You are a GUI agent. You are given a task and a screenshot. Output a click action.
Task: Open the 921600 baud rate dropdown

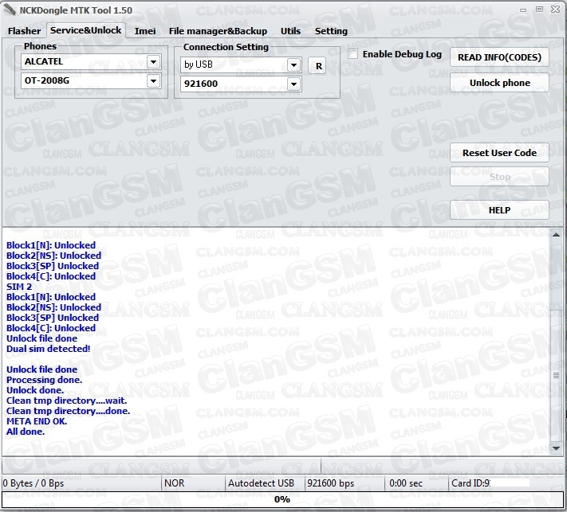click(293, 84)
